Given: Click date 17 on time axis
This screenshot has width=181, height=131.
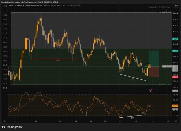Looking at the screenshot, I should pyautogui.click(x=119, y=121).
